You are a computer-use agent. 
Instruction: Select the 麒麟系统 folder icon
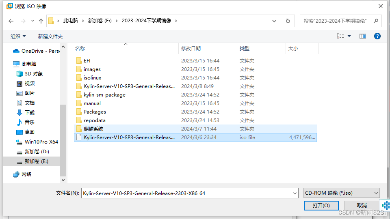79,129
